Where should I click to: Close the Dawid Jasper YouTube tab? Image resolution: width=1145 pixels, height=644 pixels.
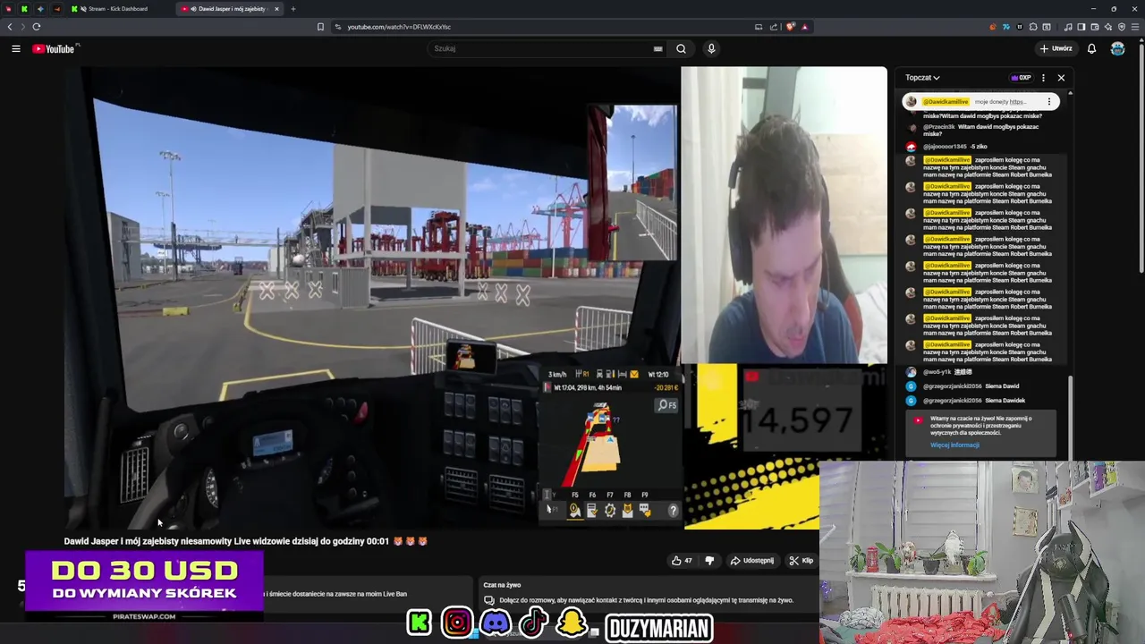276,9
